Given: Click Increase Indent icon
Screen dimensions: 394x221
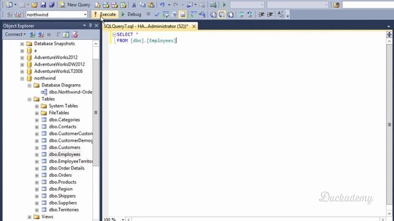Looking at the screenshot, I should [270, 15].
